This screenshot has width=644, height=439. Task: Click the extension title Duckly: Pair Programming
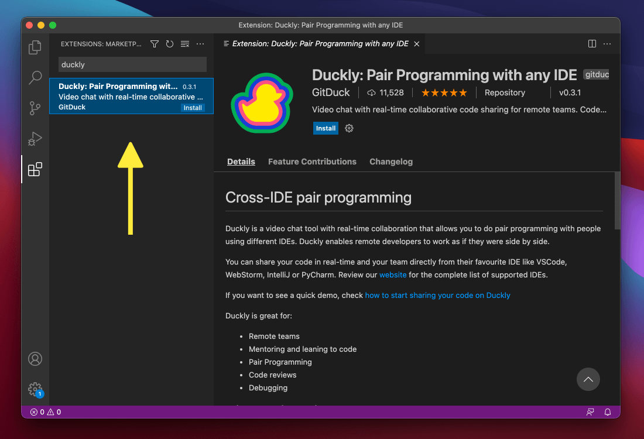tap(444, 75)
